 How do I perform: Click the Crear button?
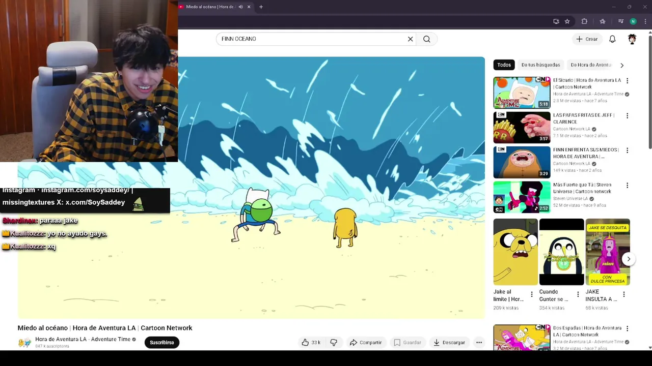(x=587, y=39)
